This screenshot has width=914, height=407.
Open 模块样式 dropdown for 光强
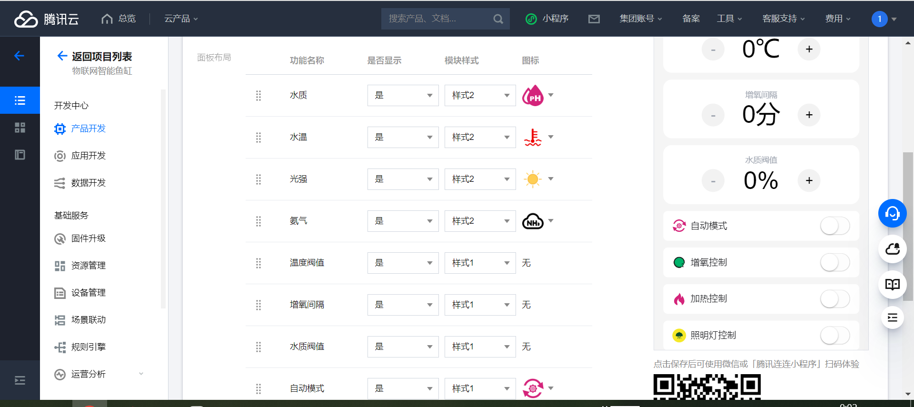[480, 179]
